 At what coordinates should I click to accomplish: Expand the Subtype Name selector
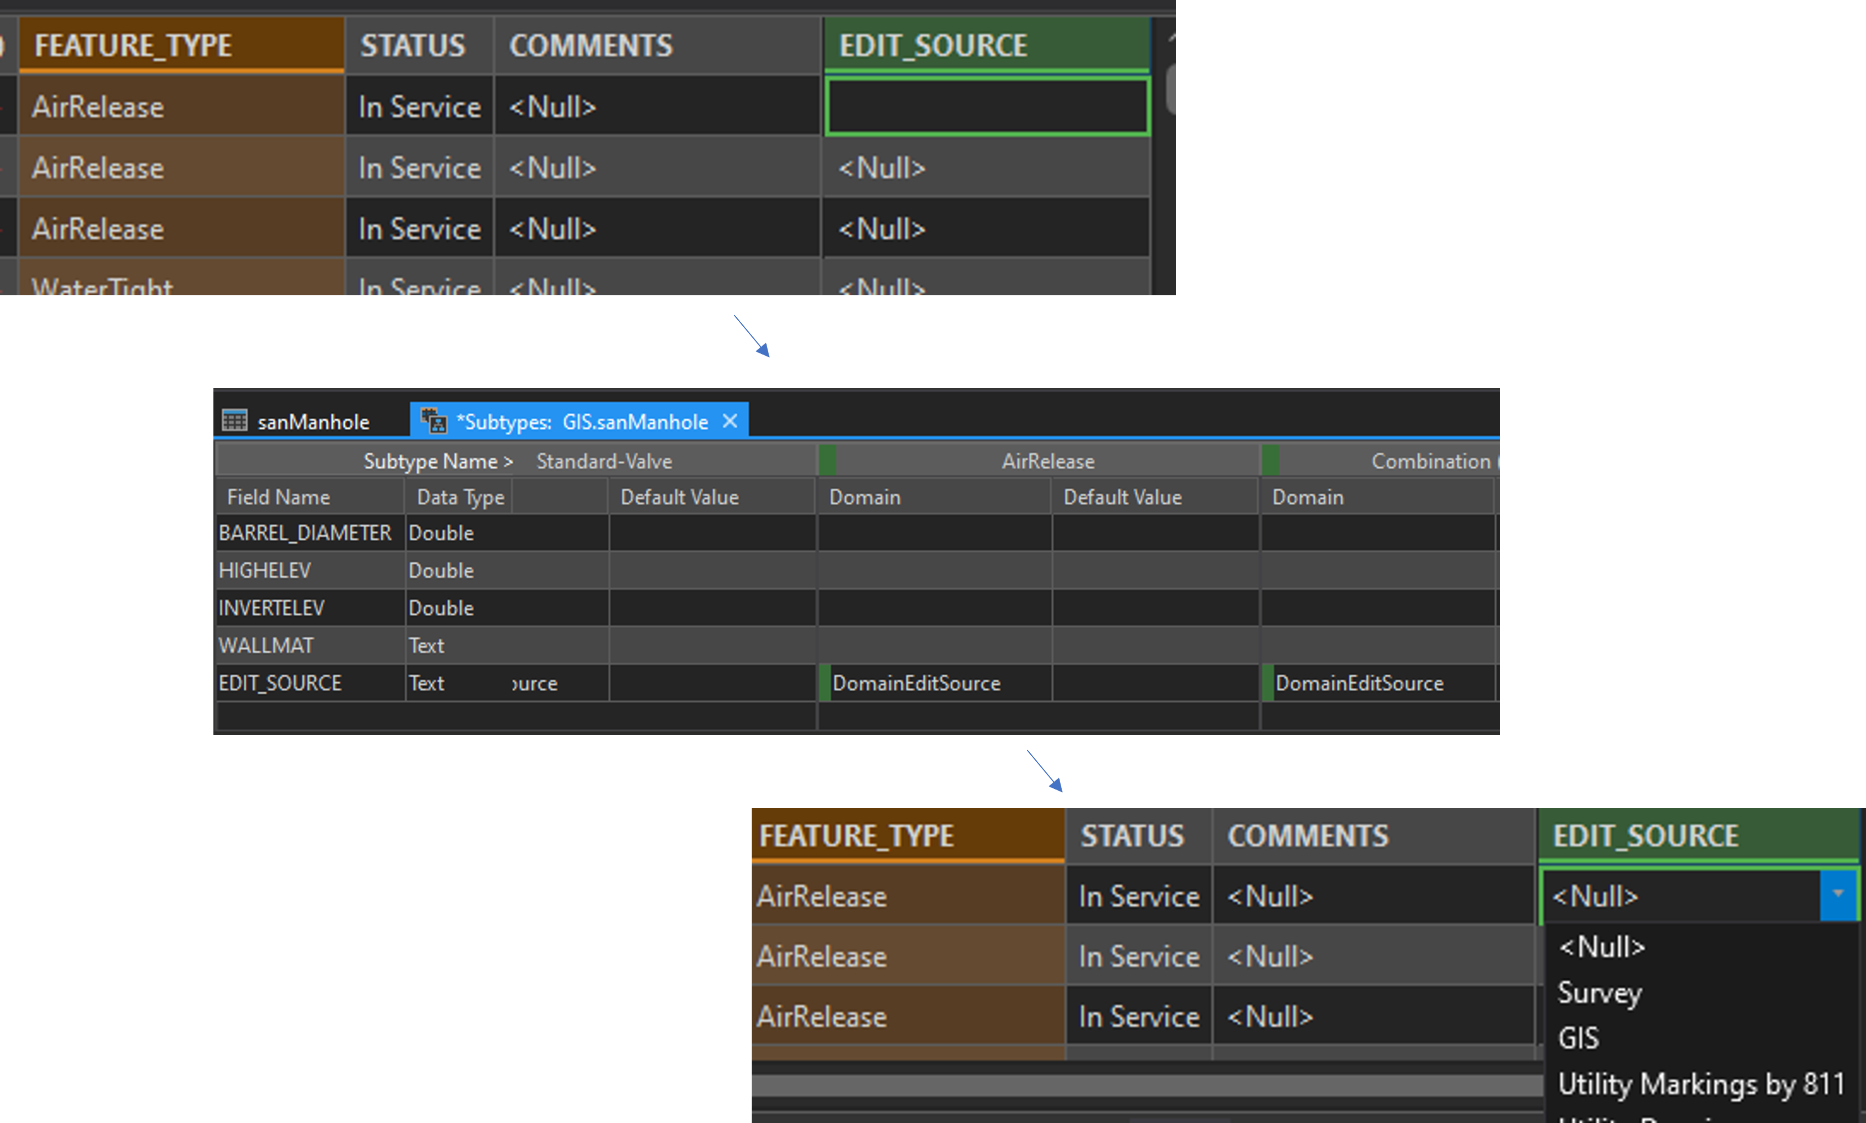pyautogui.click(x=437, y=461)
